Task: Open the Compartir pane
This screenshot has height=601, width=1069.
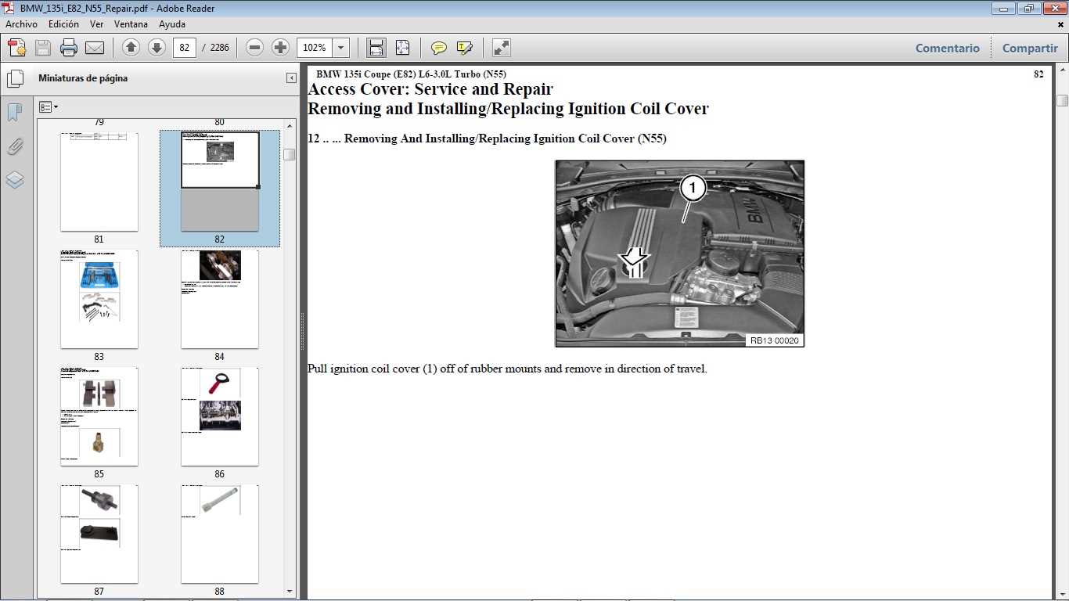Action: [1030, 48]
